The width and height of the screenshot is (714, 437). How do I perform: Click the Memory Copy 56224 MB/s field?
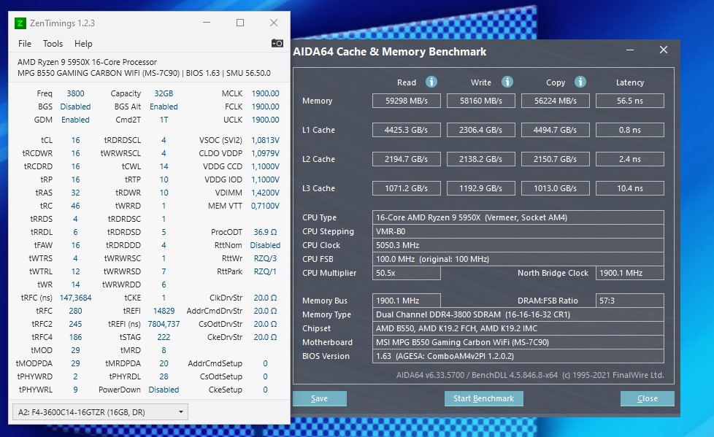tap(555, 101)
